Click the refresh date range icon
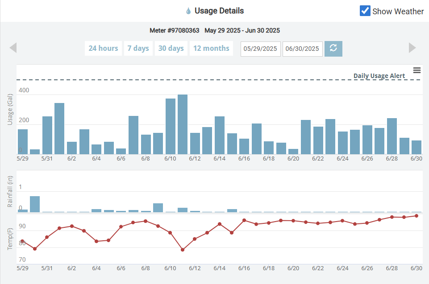Screen dimensions: 429x284 [333, 49]
